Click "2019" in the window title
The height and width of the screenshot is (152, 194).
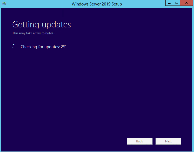click(105, 4)
